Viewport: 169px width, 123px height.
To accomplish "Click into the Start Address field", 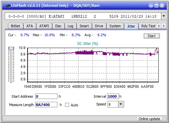I will coord(46,96).
